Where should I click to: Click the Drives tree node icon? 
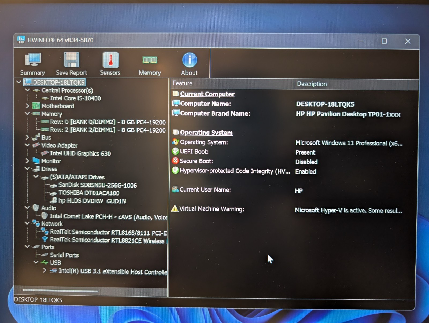pos(36,169)
